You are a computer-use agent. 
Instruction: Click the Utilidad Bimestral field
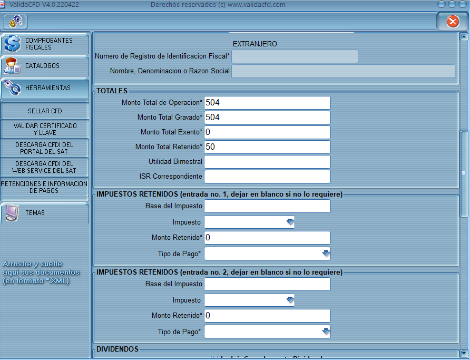click(267, 162)
